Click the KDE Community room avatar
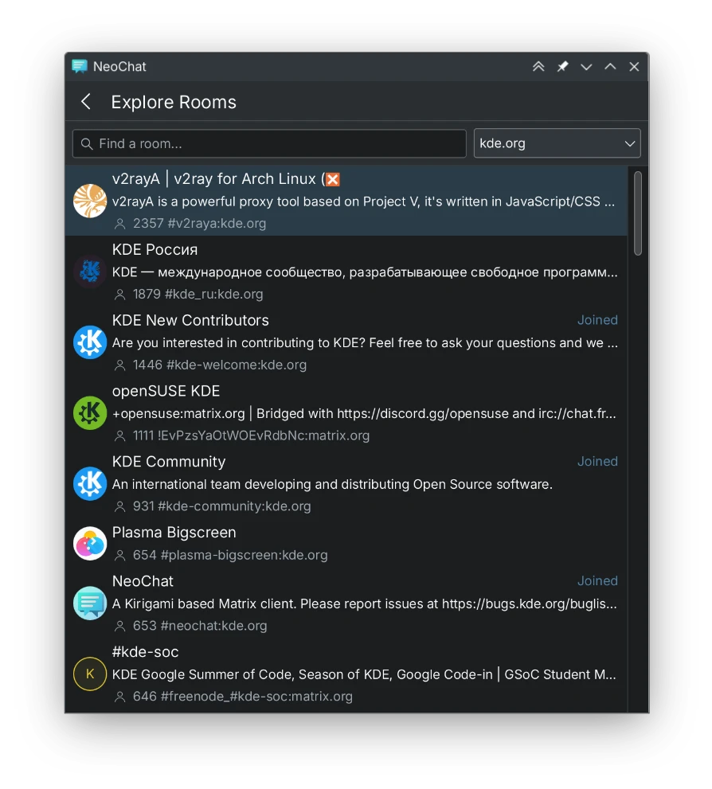This screenshot has height=789, width=712. pos(90,483)
